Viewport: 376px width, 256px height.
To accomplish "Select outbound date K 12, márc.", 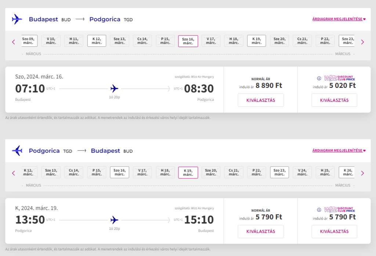I will [x=97, y=41].
